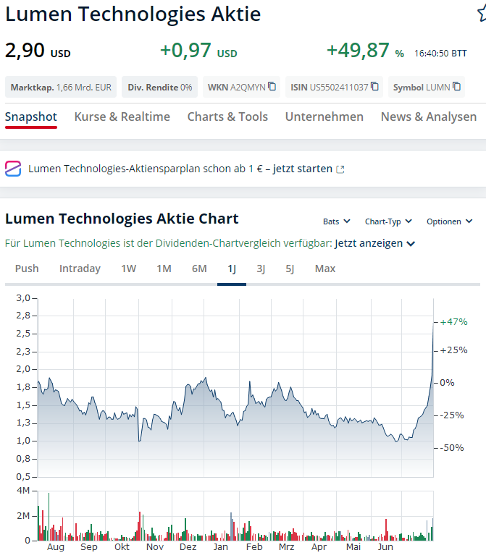Click the external link icon after 'jetzt starten'
This screenshot has width=486, height=558.
(340, 169)
